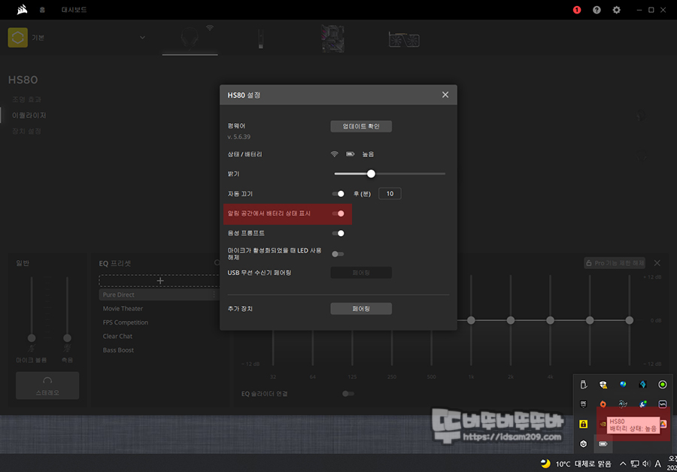Screen dimensions: 677x472
Task: Open the moon weather widget on taskbar
Action: [576, 464]
